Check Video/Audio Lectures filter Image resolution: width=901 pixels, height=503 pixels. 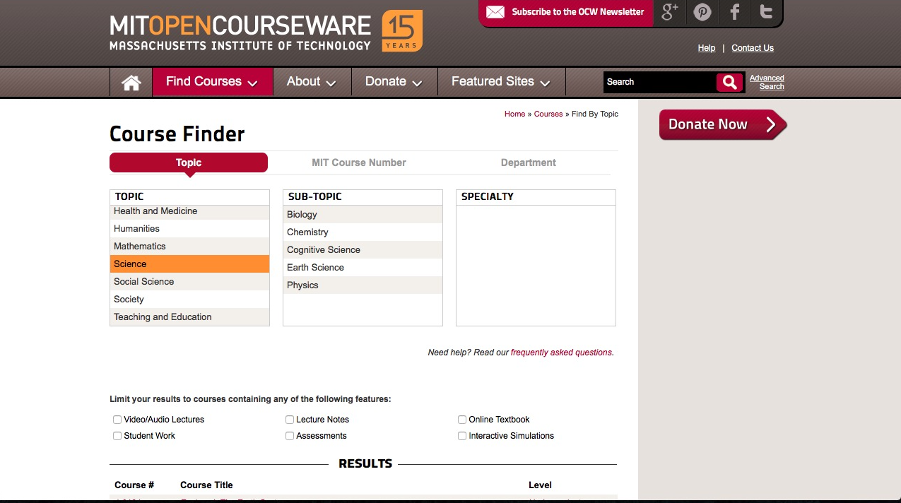click(117, 420)
